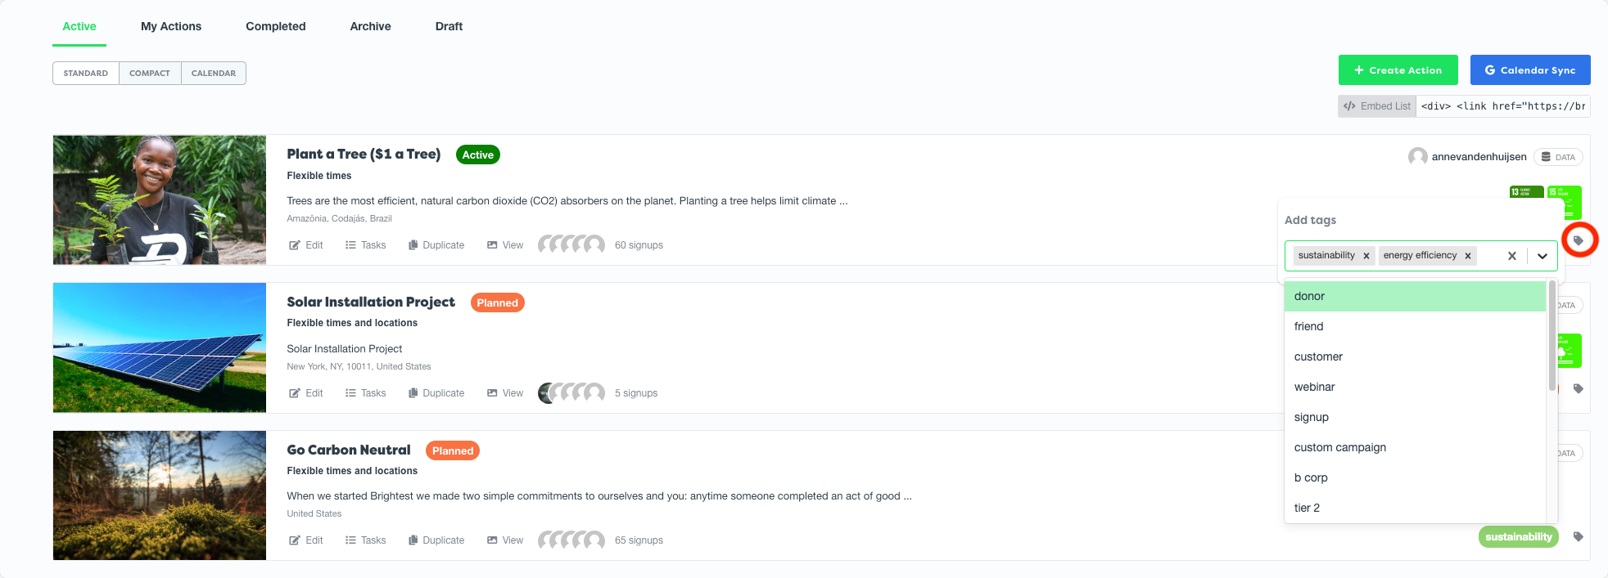Screen dimensions: 1608x578
Task: View the Plant a Tree action
Action: point(505,245)
